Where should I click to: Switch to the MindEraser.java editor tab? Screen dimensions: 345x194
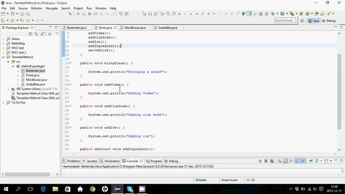[x=135, y=27]
